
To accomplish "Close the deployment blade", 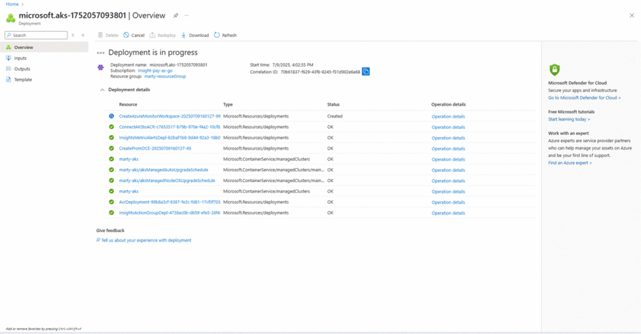I will coord(631,15).
